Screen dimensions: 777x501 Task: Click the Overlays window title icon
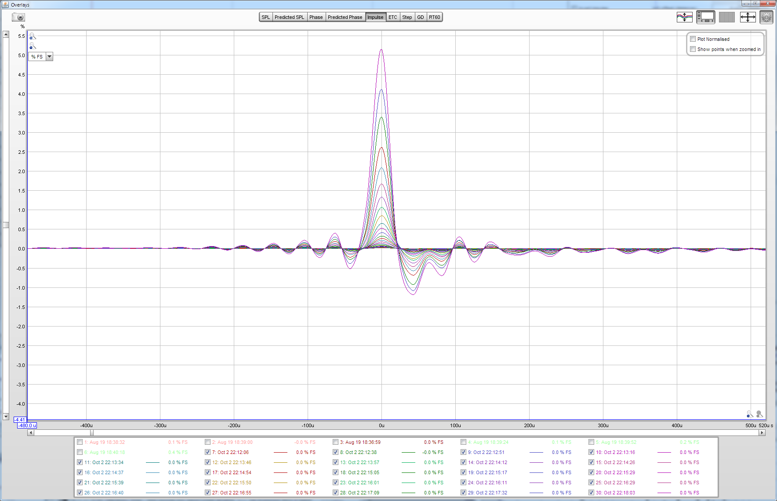click(5, 4)
